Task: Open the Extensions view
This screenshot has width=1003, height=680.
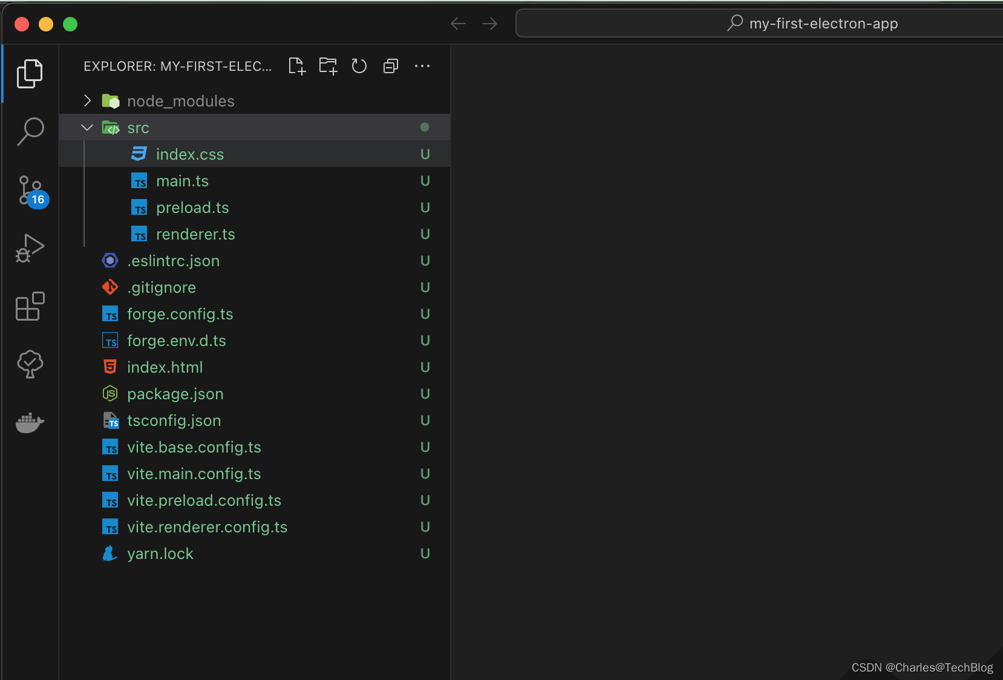Action: click(30, 306)
